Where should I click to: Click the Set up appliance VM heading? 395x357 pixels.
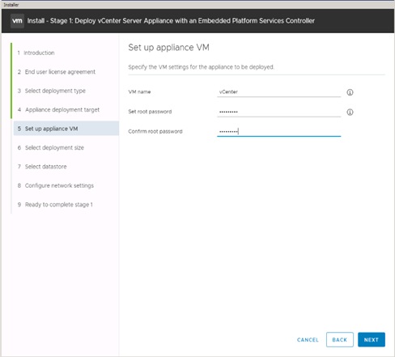pos(169,48)
